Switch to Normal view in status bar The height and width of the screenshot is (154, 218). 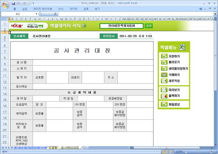tap(164, 151)
